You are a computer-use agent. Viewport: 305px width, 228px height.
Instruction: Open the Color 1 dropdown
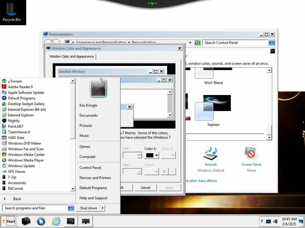[157, 155]
